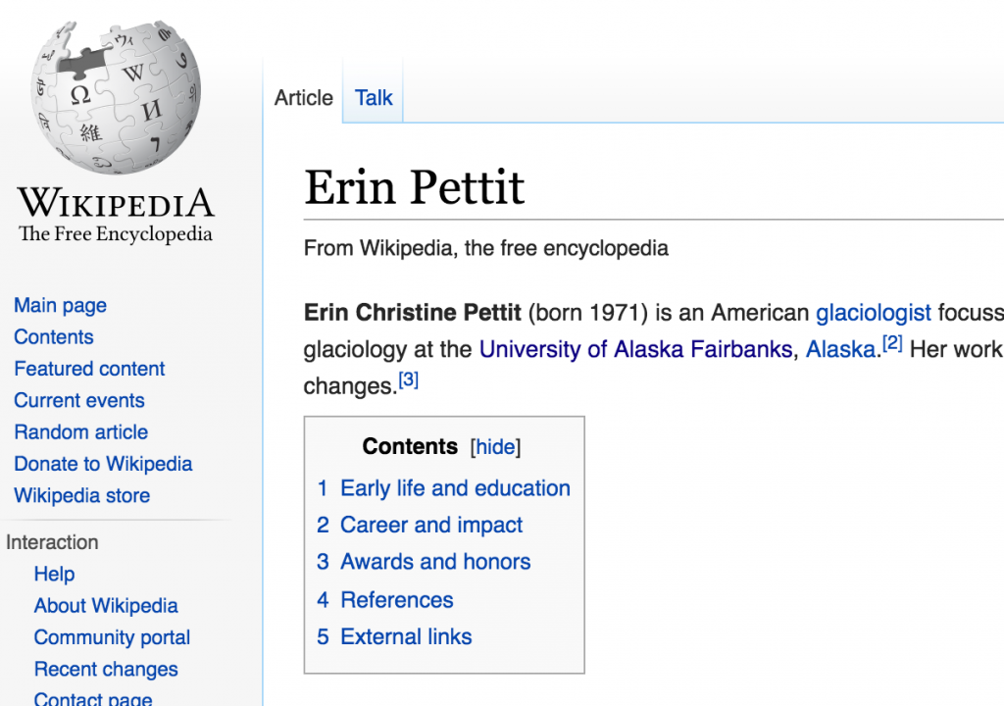
Task: Load a Random article
Action: click(80, 432)
